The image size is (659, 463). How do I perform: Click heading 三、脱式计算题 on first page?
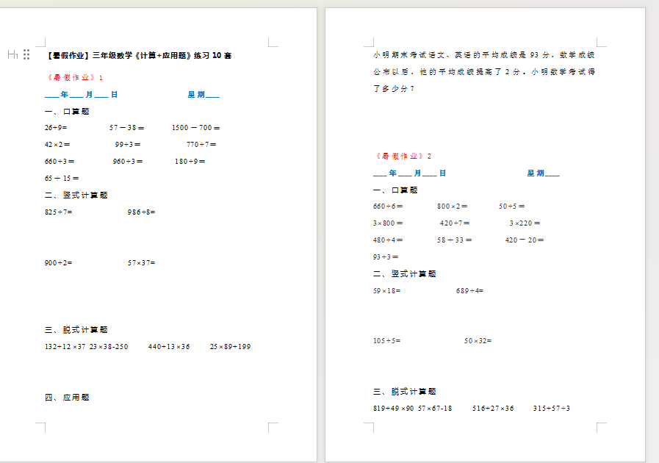[x=76, y=330]
